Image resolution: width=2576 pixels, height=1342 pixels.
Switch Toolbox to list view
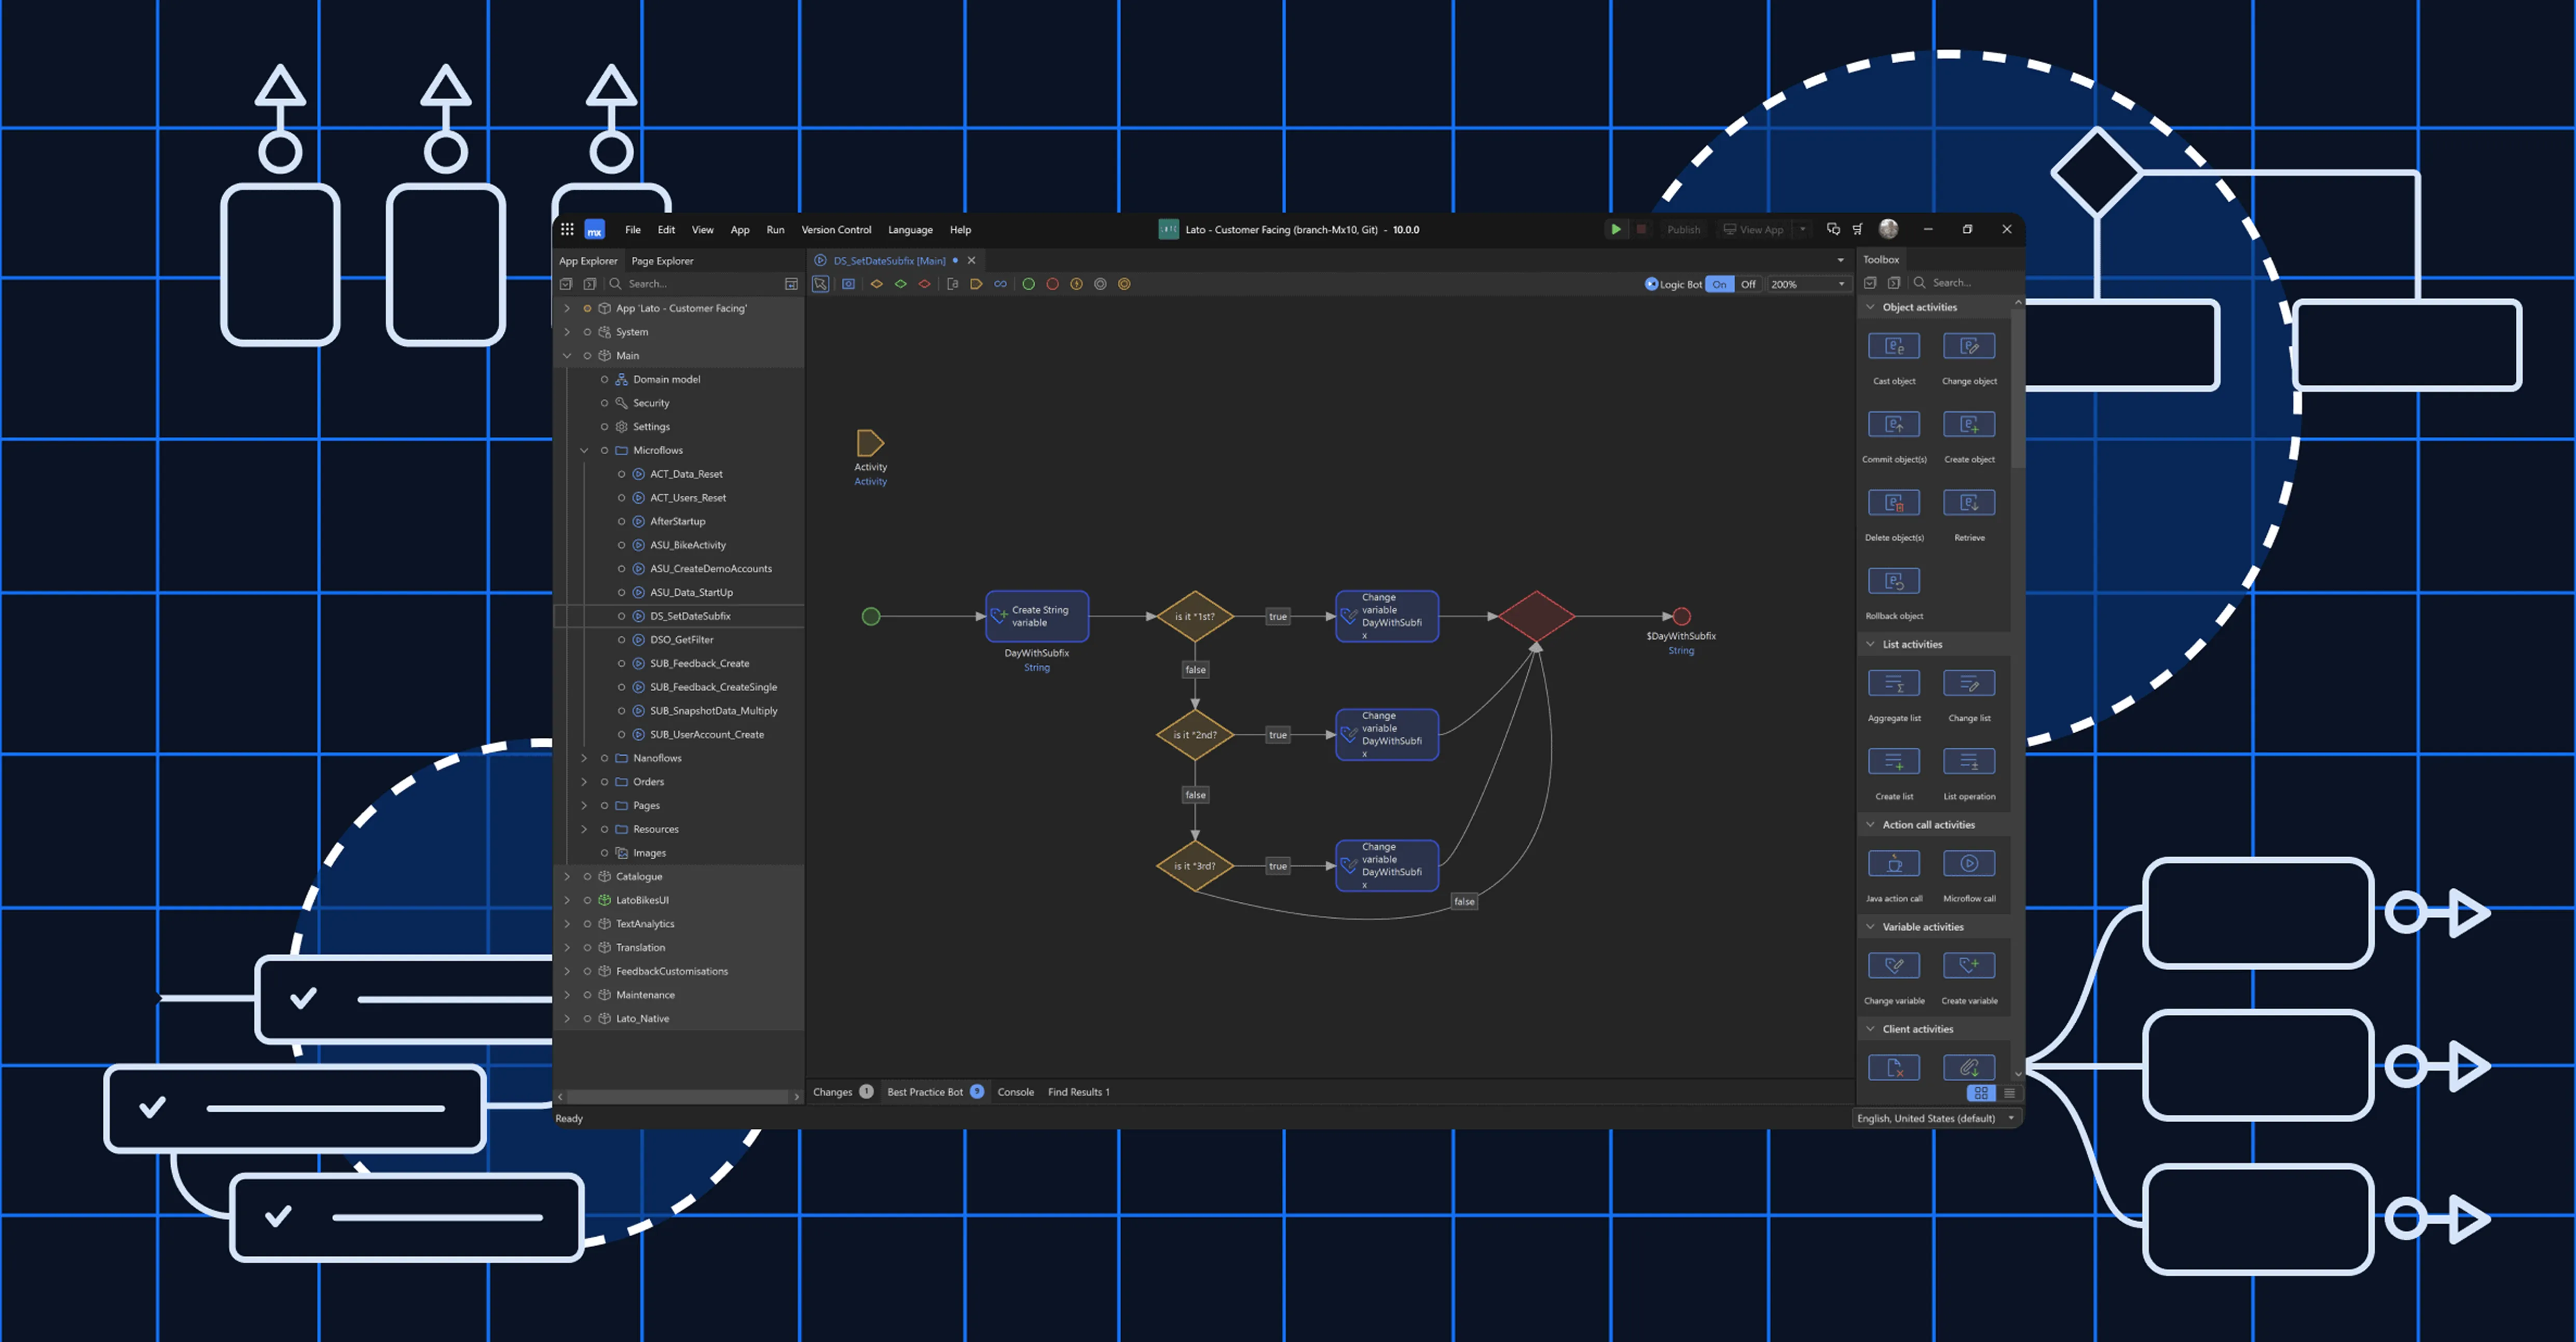pyautogui.click(x=2009, y=1093)
